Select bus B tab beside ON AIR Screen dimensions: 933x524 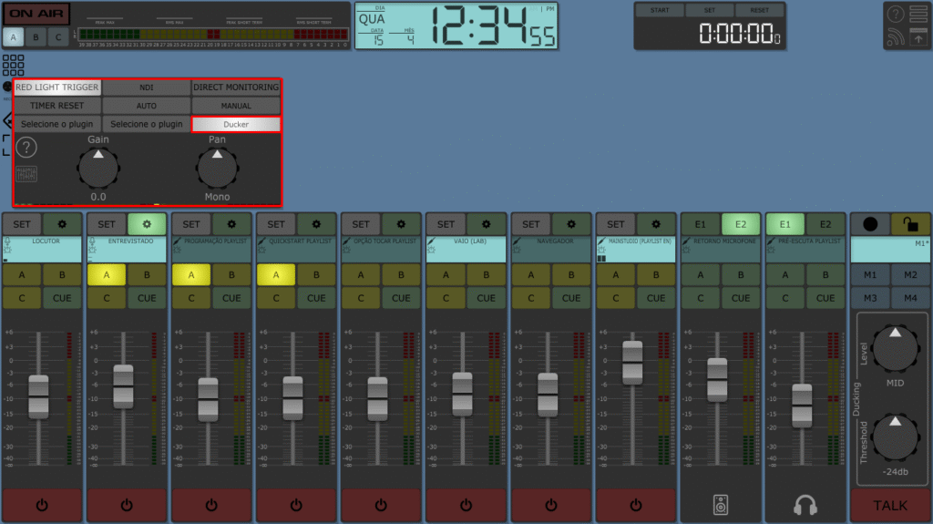(x=36, y=37)
